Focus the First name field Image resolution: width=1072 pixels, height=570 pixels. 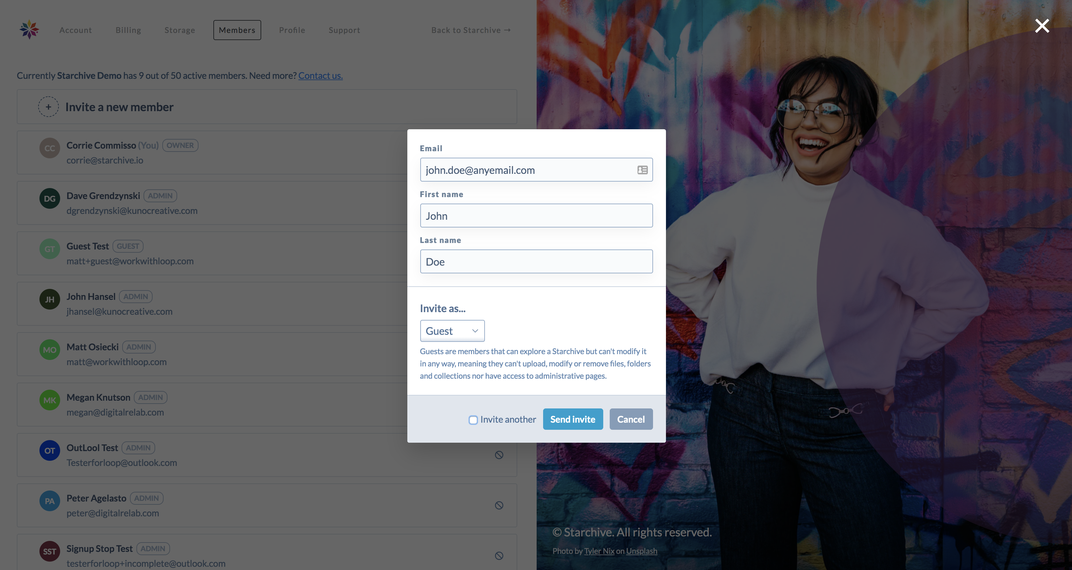(x=536, y=216)
